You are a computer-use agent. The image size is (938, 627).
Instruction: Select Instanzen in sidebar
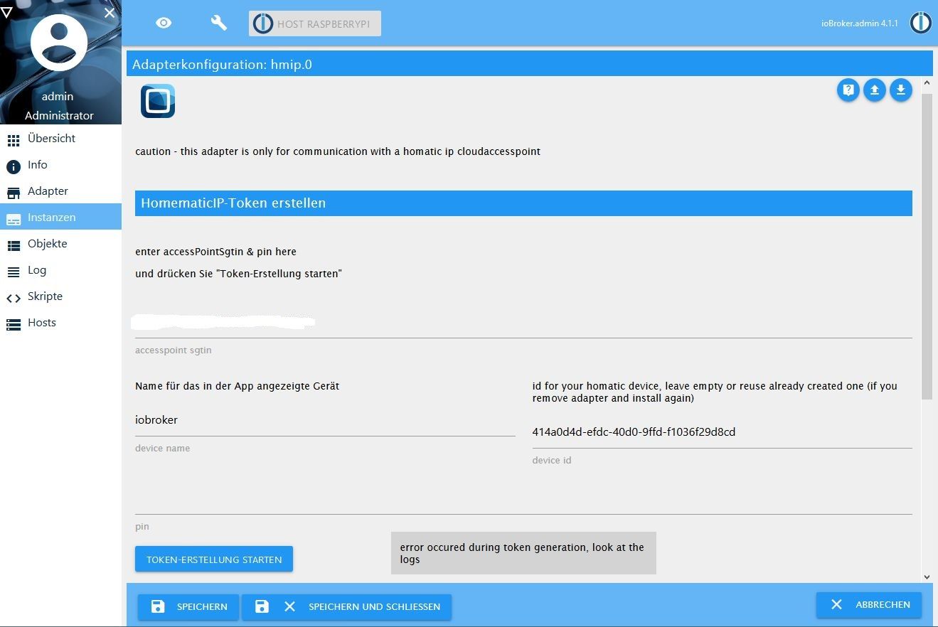click(60, 218)
